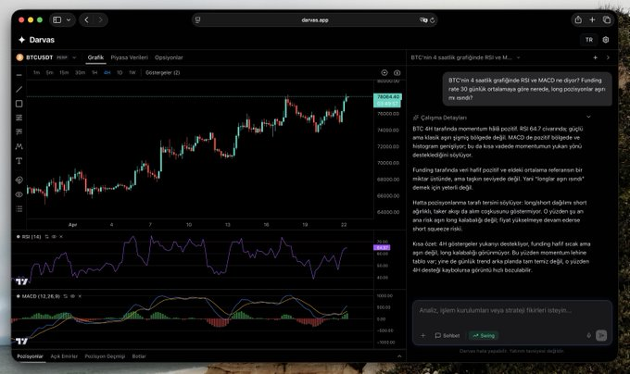Toggle drawings visibility eye in left toolbar
This screenshot has width=630, height=374.
point(19,194)
